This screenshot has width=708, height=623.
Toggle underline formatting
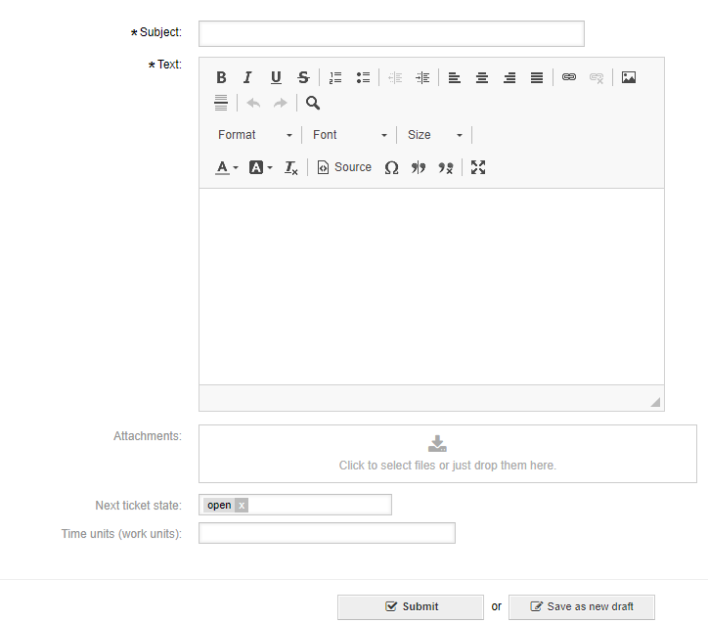click(276, 77)
